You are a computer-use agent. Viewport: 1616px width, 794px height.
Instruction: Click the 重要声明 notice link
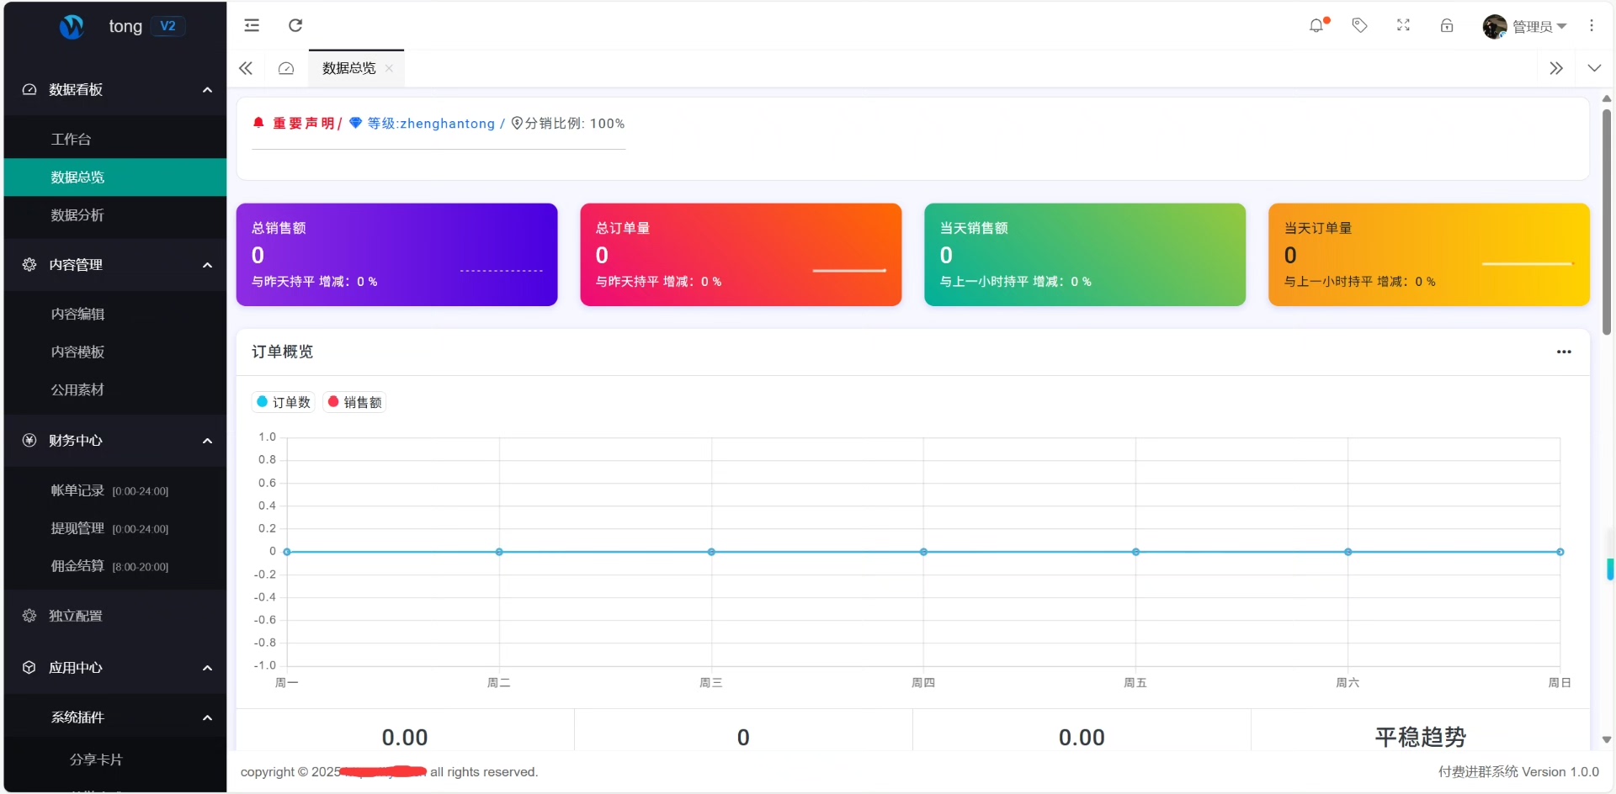point(303,124)
